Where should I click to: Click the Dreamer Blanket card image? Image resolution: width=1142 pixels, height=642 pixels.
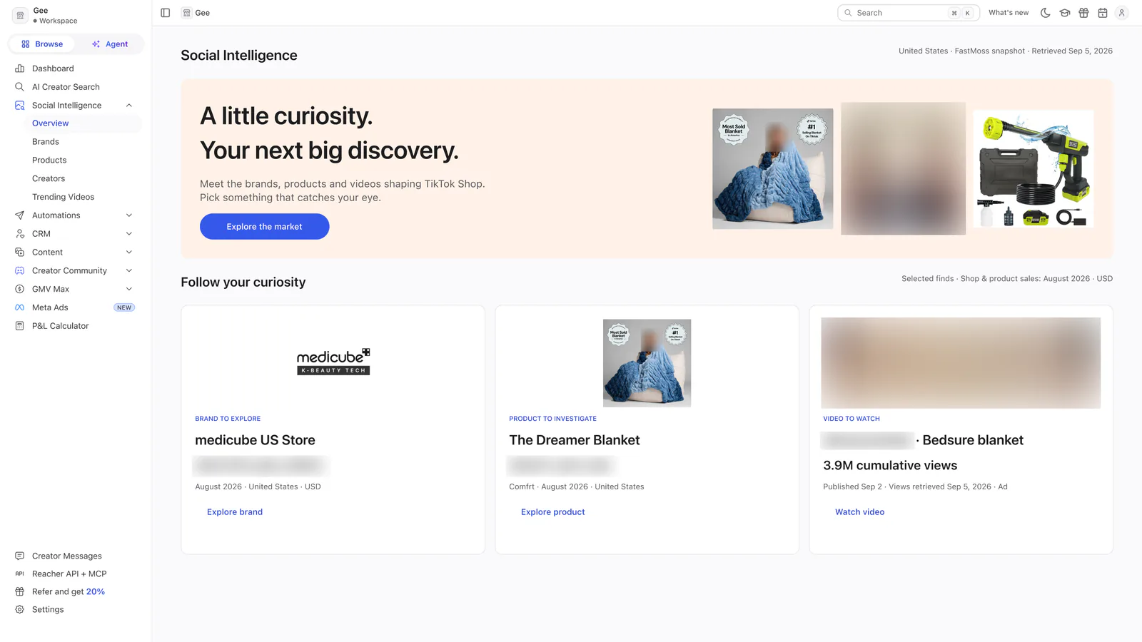(647, 363)
